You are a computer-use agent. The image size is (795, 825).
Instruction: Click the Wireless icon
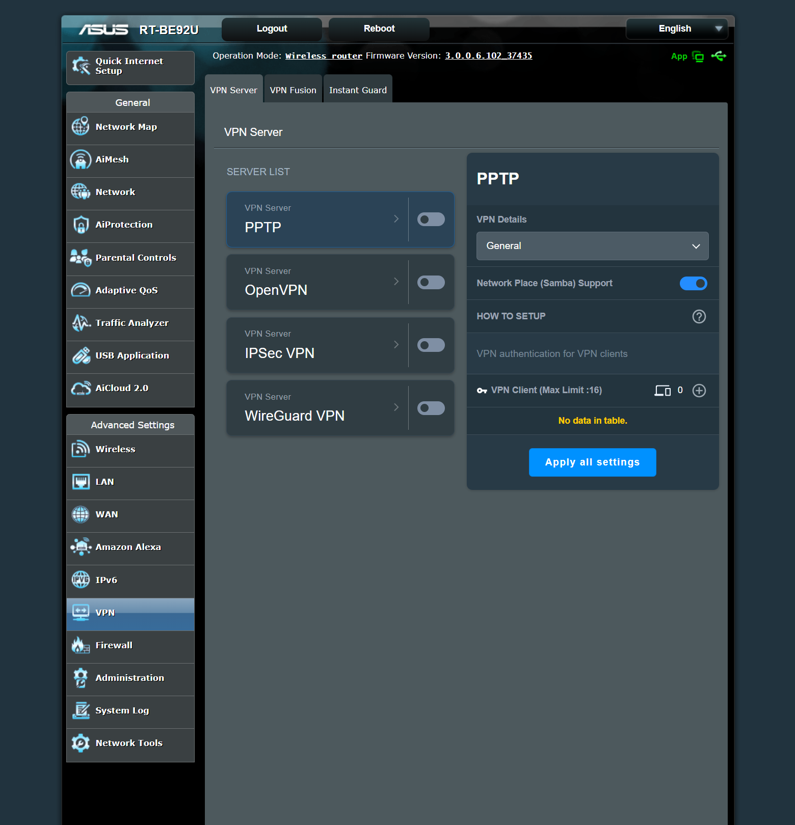[x=81, y=449]
